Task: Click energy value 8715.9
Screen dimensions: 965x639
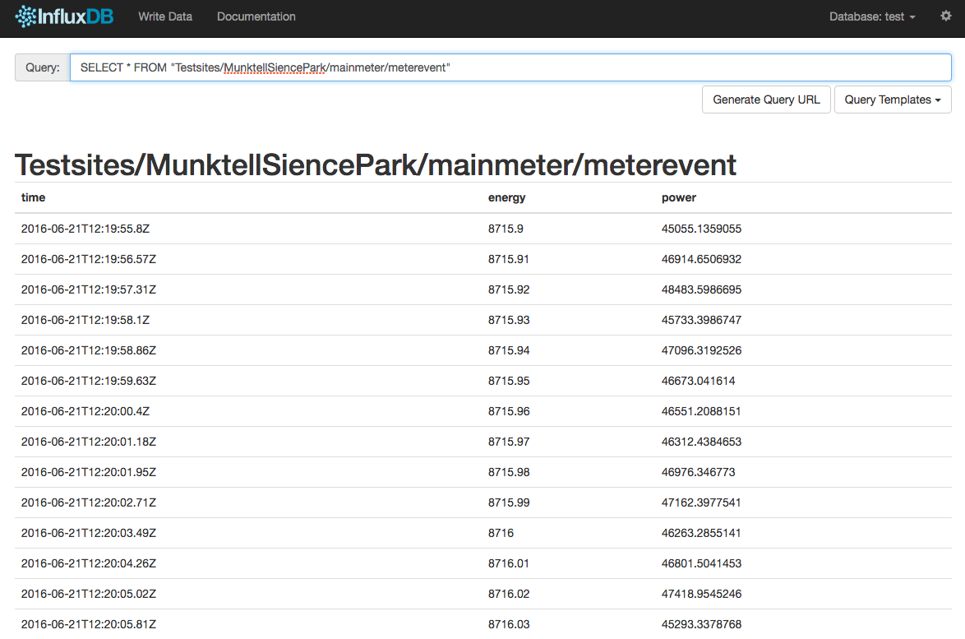Action: [506, 229]
